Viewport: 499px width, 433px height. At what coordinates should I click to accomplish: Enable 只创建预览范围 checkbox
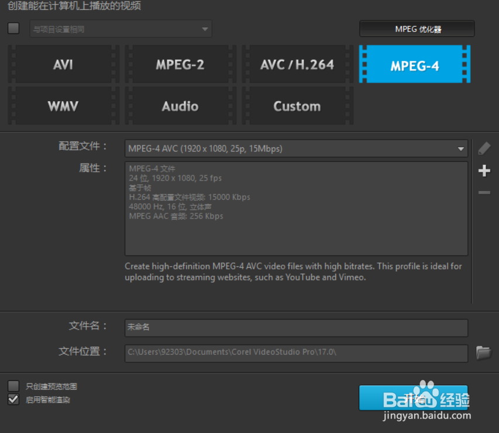[x=13, y=386]
